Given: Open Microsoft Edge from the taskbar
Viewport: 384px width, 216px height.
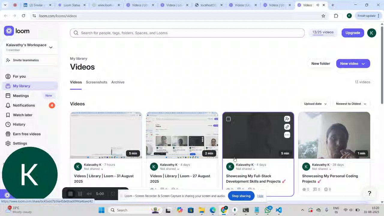Looking at the screenshot, I should tap(213, 210).
